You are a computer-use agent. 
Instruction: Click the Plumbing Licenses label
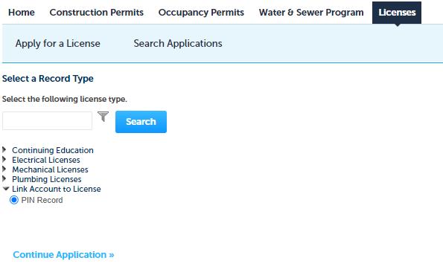tap(47, 179)
